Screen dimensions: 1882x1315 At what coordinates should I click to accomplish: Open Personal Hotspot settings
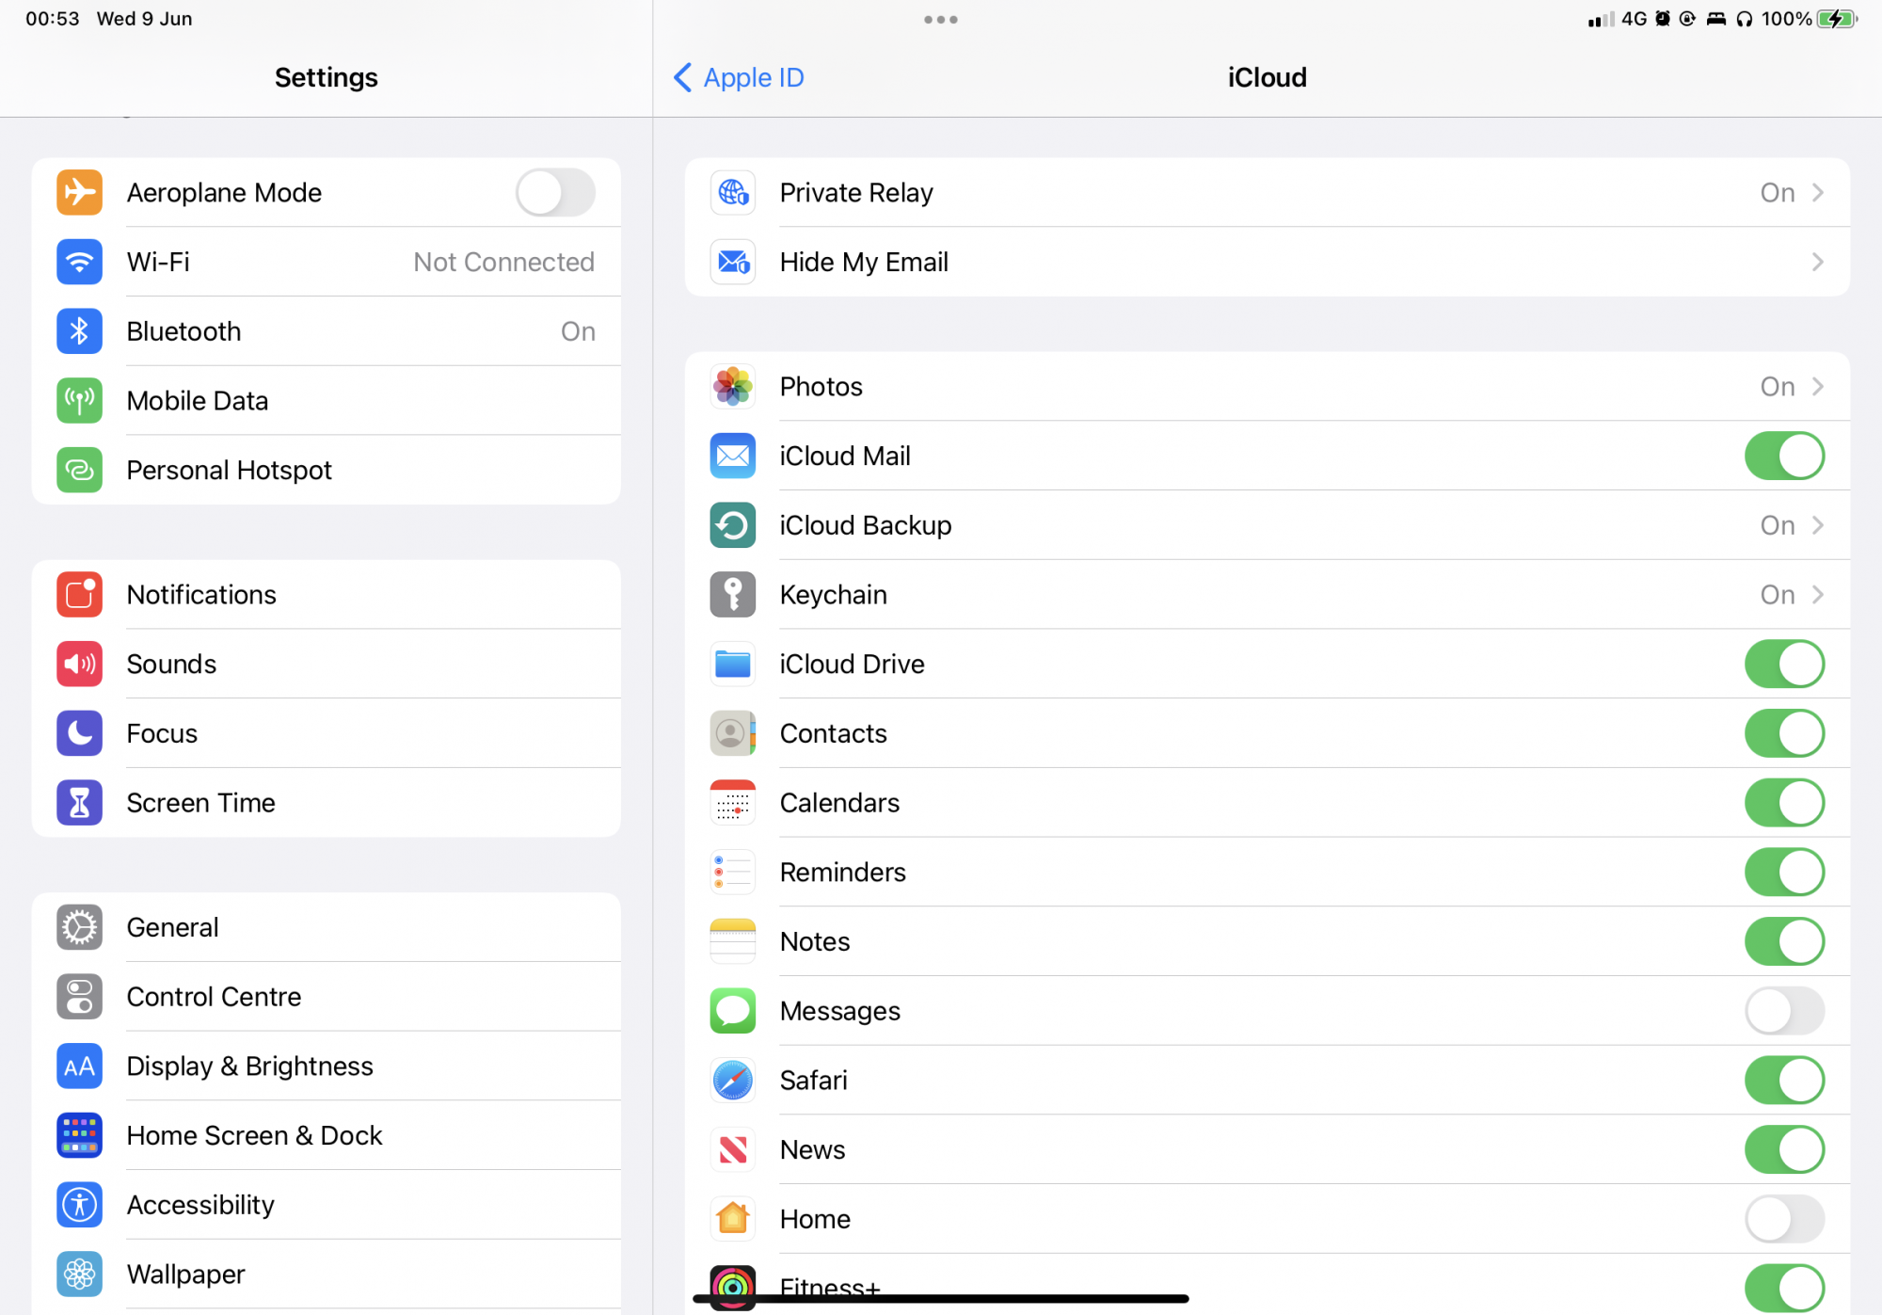(327, 470)
